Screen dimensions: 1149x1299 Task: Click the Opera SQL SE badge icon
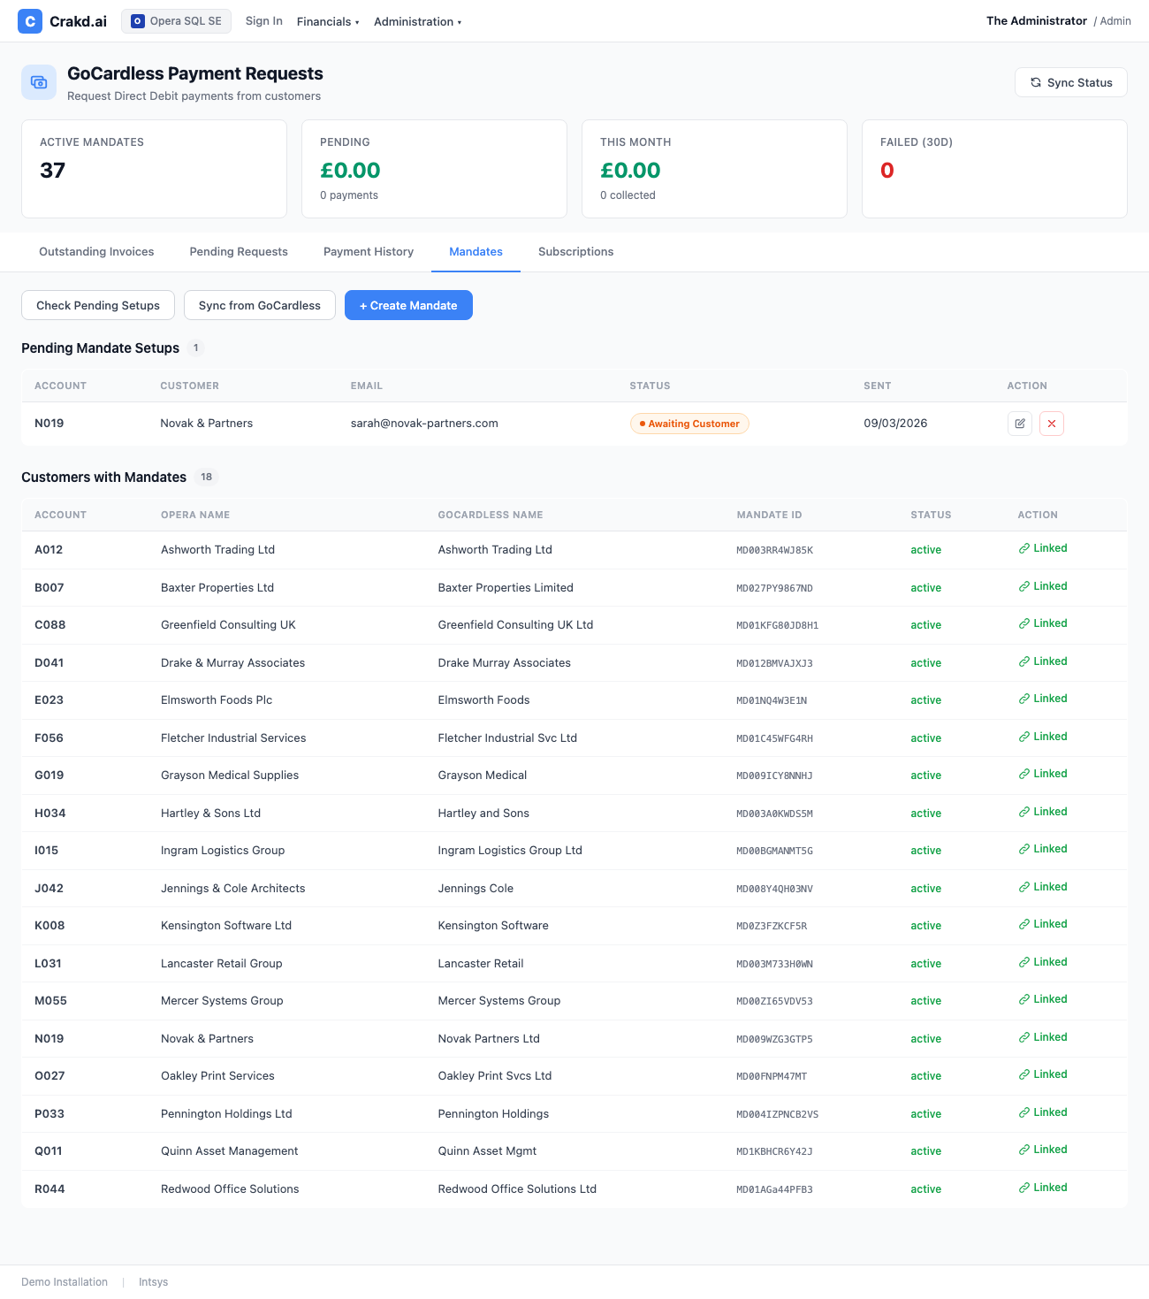click(x=138, y=21)
